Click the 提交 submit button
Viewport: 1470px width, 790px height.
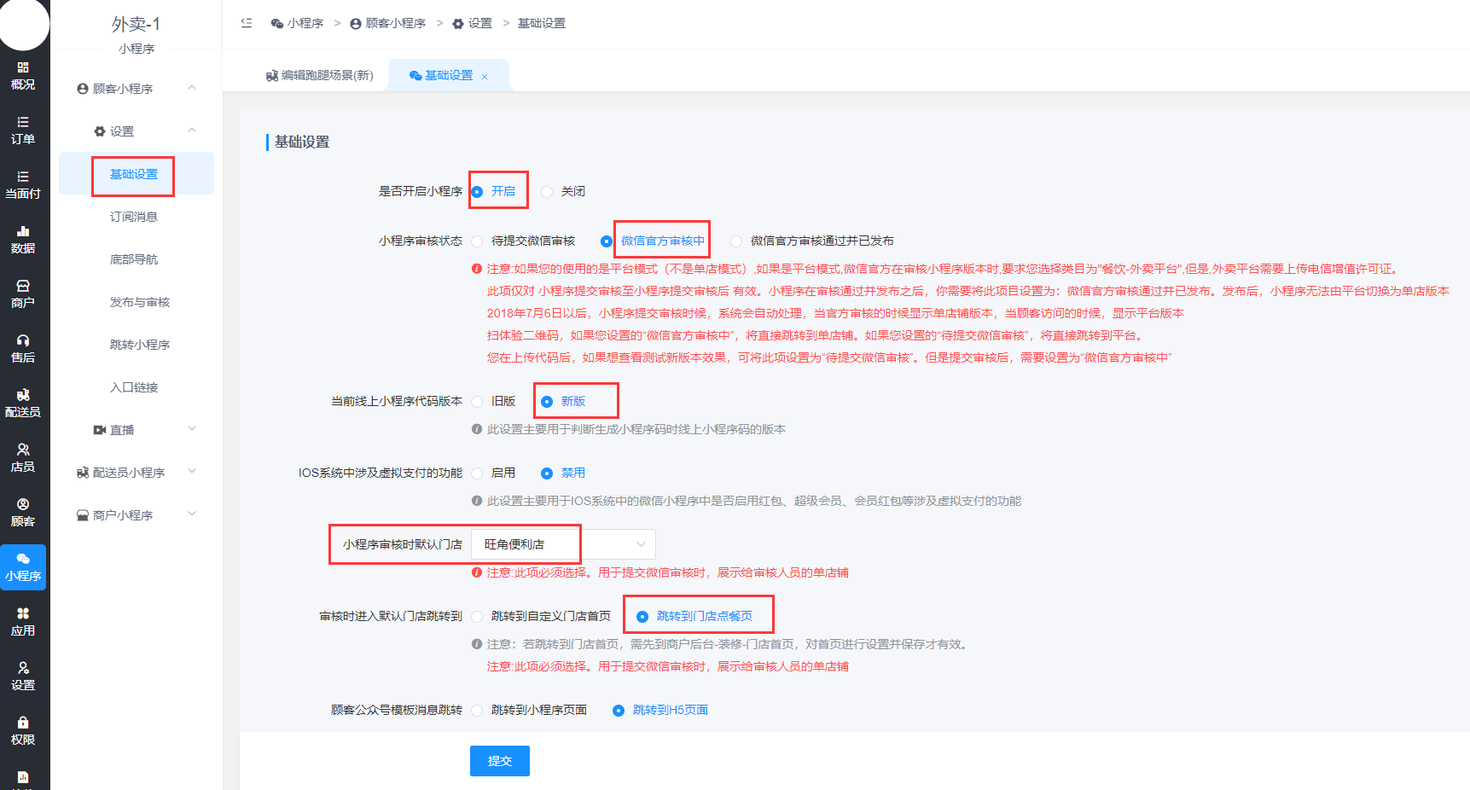[x=499, y=761]
